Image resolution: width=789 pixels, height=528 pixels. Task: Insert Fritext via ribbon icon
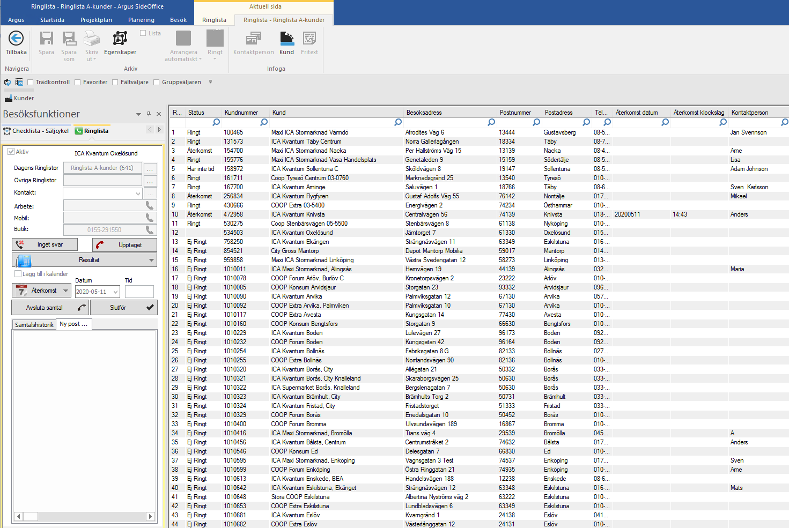[309, 38]
